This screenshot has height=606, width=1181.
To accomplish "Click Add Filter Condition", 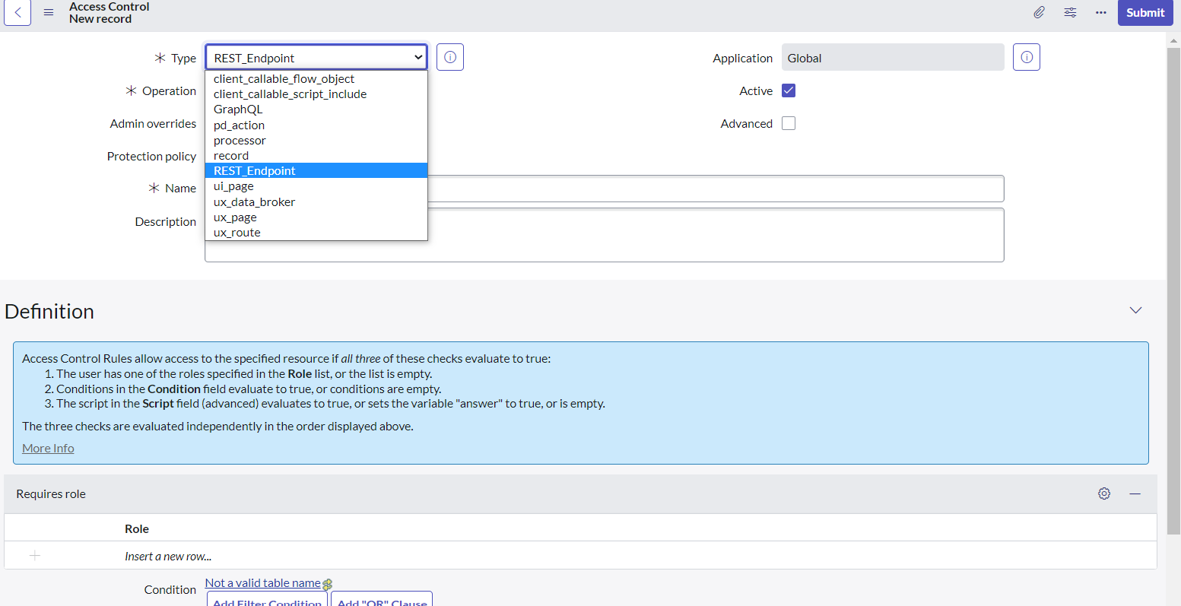I will [266, 601].
